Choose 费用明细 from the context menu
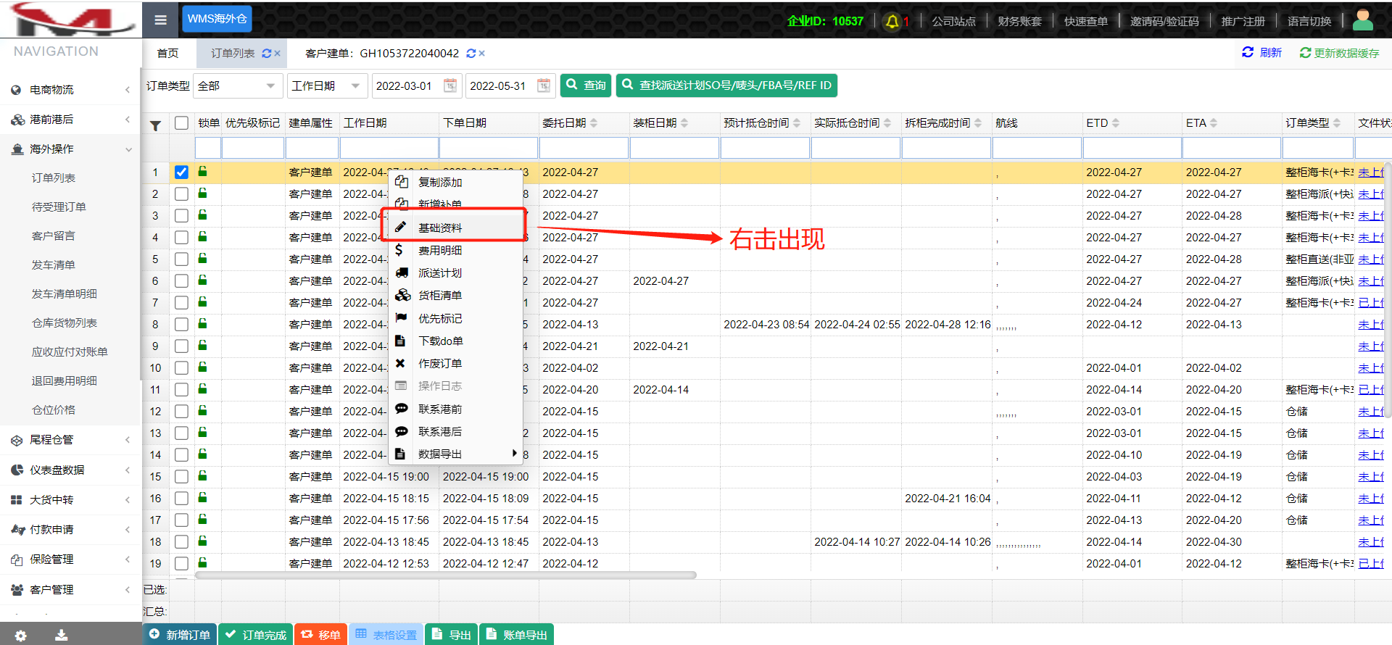This screenshot has height=645, width=1392. point(456,250)
